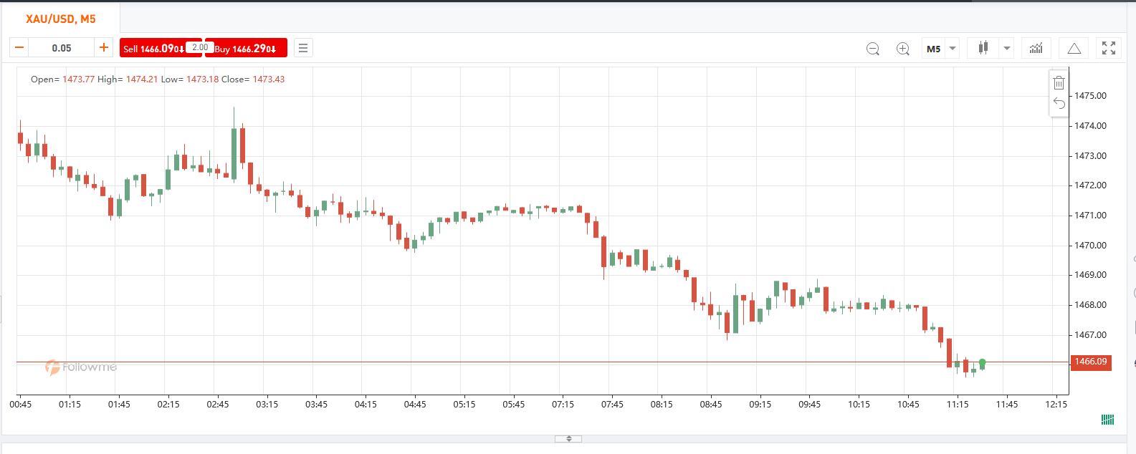Open the triangle drawing tools icon

pyautogui.click(x=1074, y=48)
